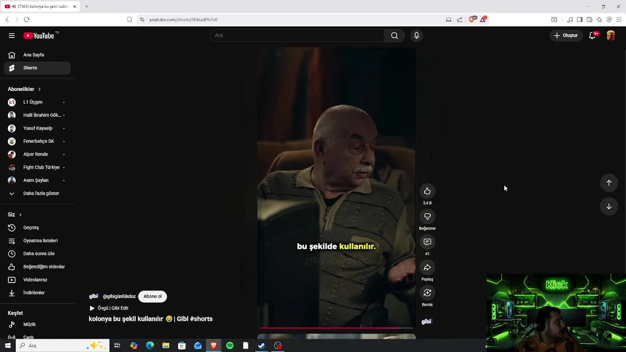Open Brave Shields lion icon
Screen dimensions: 626x352
471,20
